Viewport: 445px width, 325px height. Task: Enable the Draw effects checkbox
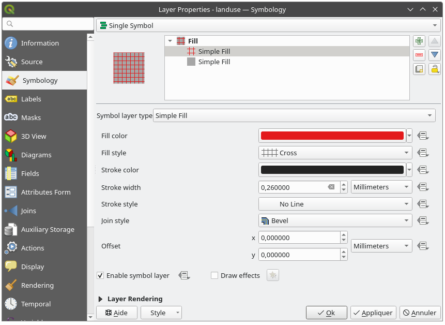point(214,275)
